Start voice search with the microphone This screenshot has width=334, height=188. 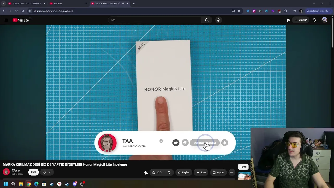click(219, 20)
